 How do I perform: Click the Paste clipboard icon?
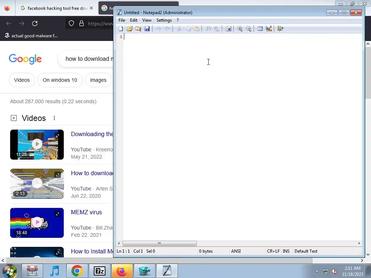coord(196,29)
